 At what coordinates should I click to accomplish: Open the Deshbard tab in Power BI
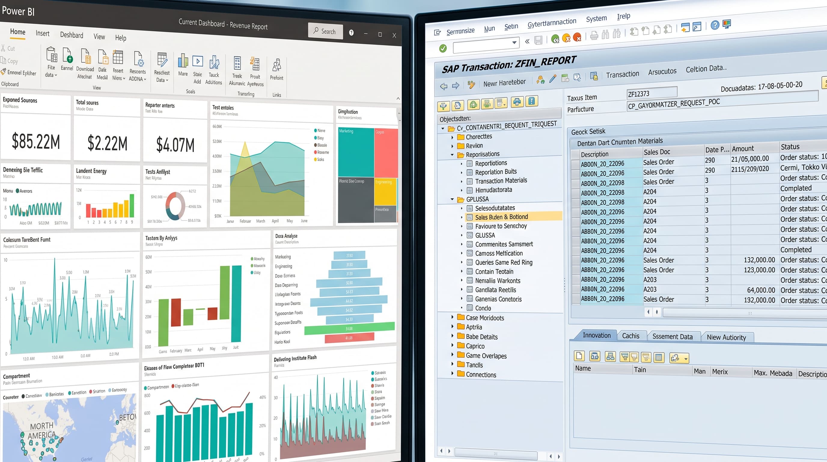click(72, 35)
